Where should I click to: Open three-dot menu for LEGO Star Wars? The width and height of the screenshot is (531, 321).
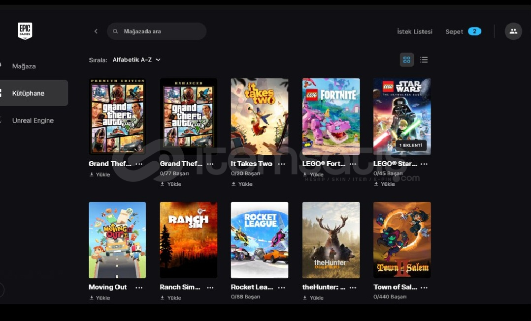(x=424, y=164)
